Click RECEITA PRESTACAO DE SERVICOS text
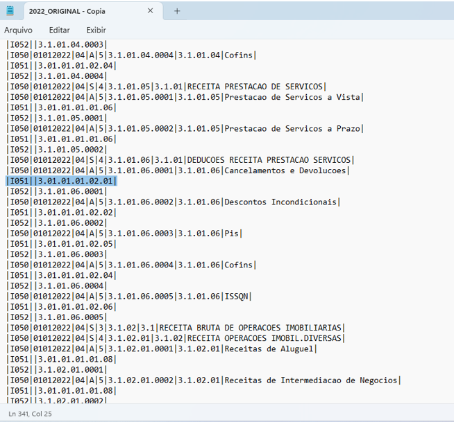 pos(255,87)
